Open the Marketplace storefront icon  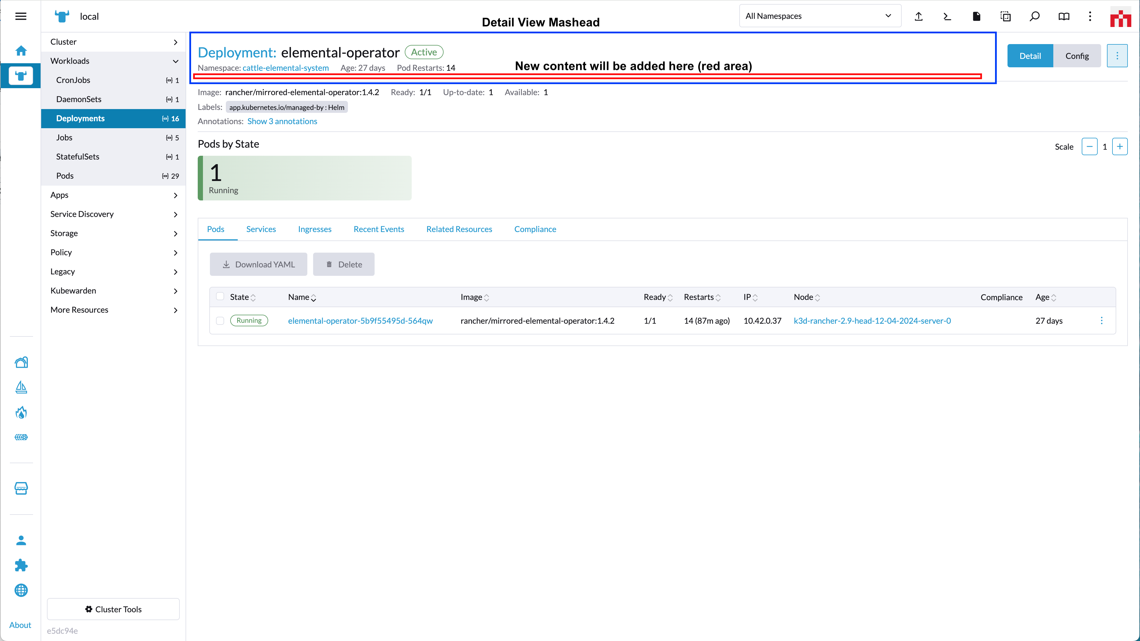(x=21, y=488)
